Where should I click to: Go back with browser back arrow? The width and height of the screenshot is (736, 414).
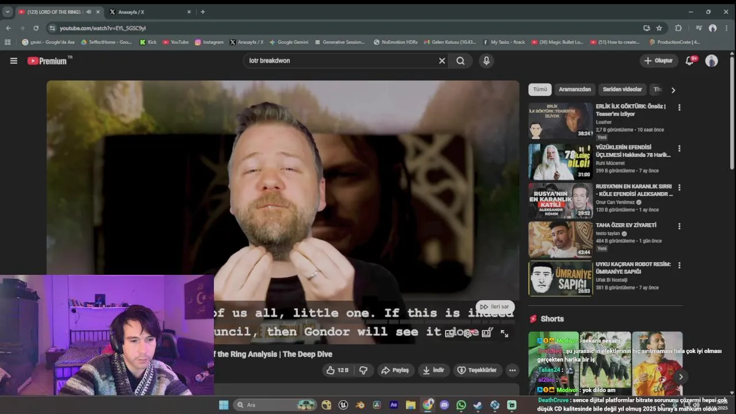click(x=8, y=28)
